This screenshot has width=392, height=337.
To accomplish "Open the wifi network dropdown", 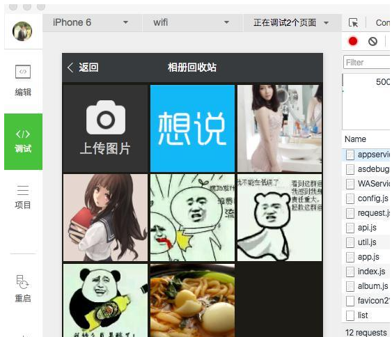I will point(192,23).
